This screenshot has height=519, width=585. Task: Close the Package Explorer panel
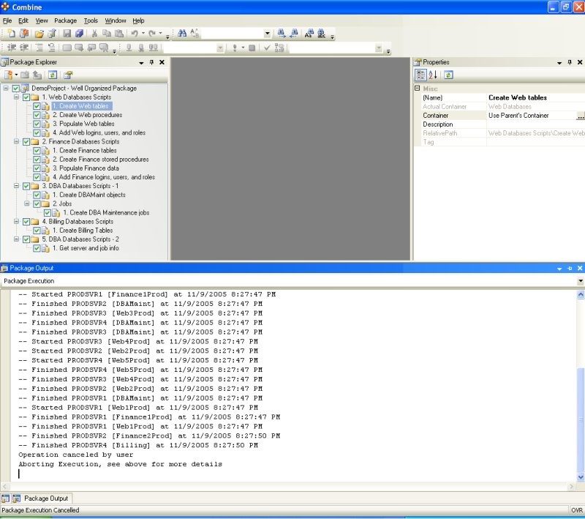point(162,62)
